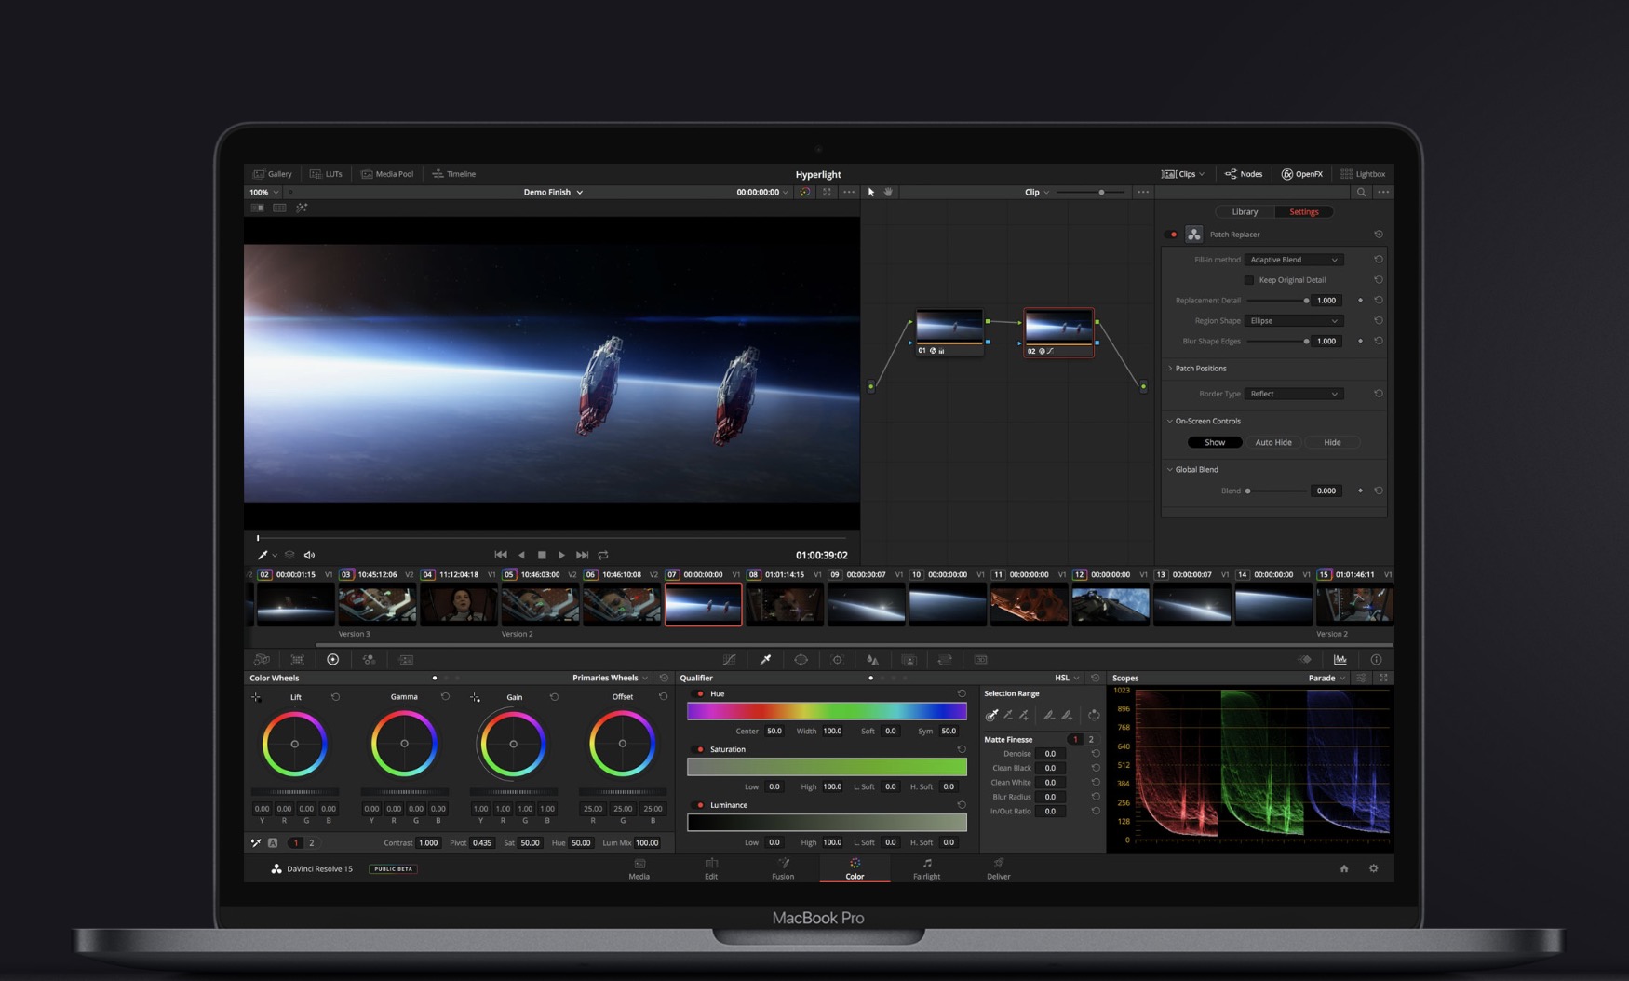Open the Region Shape dropdown

point(1294,321)
